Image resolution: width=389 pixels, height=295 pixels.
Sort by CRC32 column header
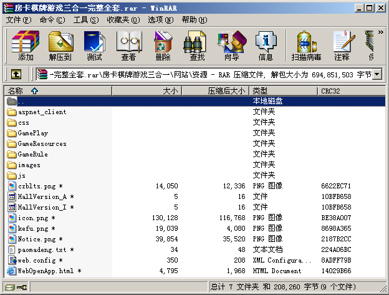click(x=349, y=90)
